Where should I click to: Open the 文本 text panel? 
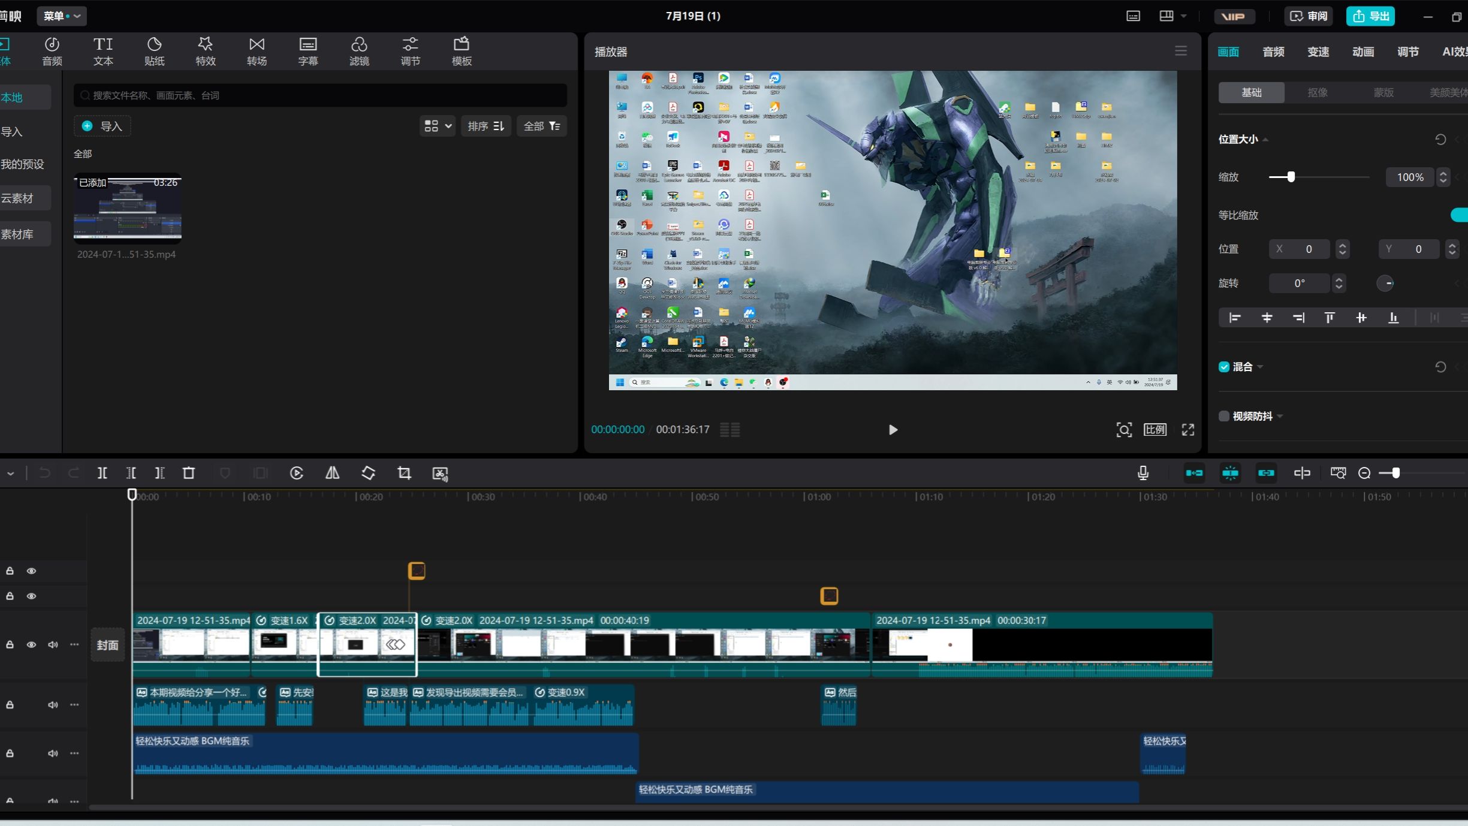[x=103, y=52]
